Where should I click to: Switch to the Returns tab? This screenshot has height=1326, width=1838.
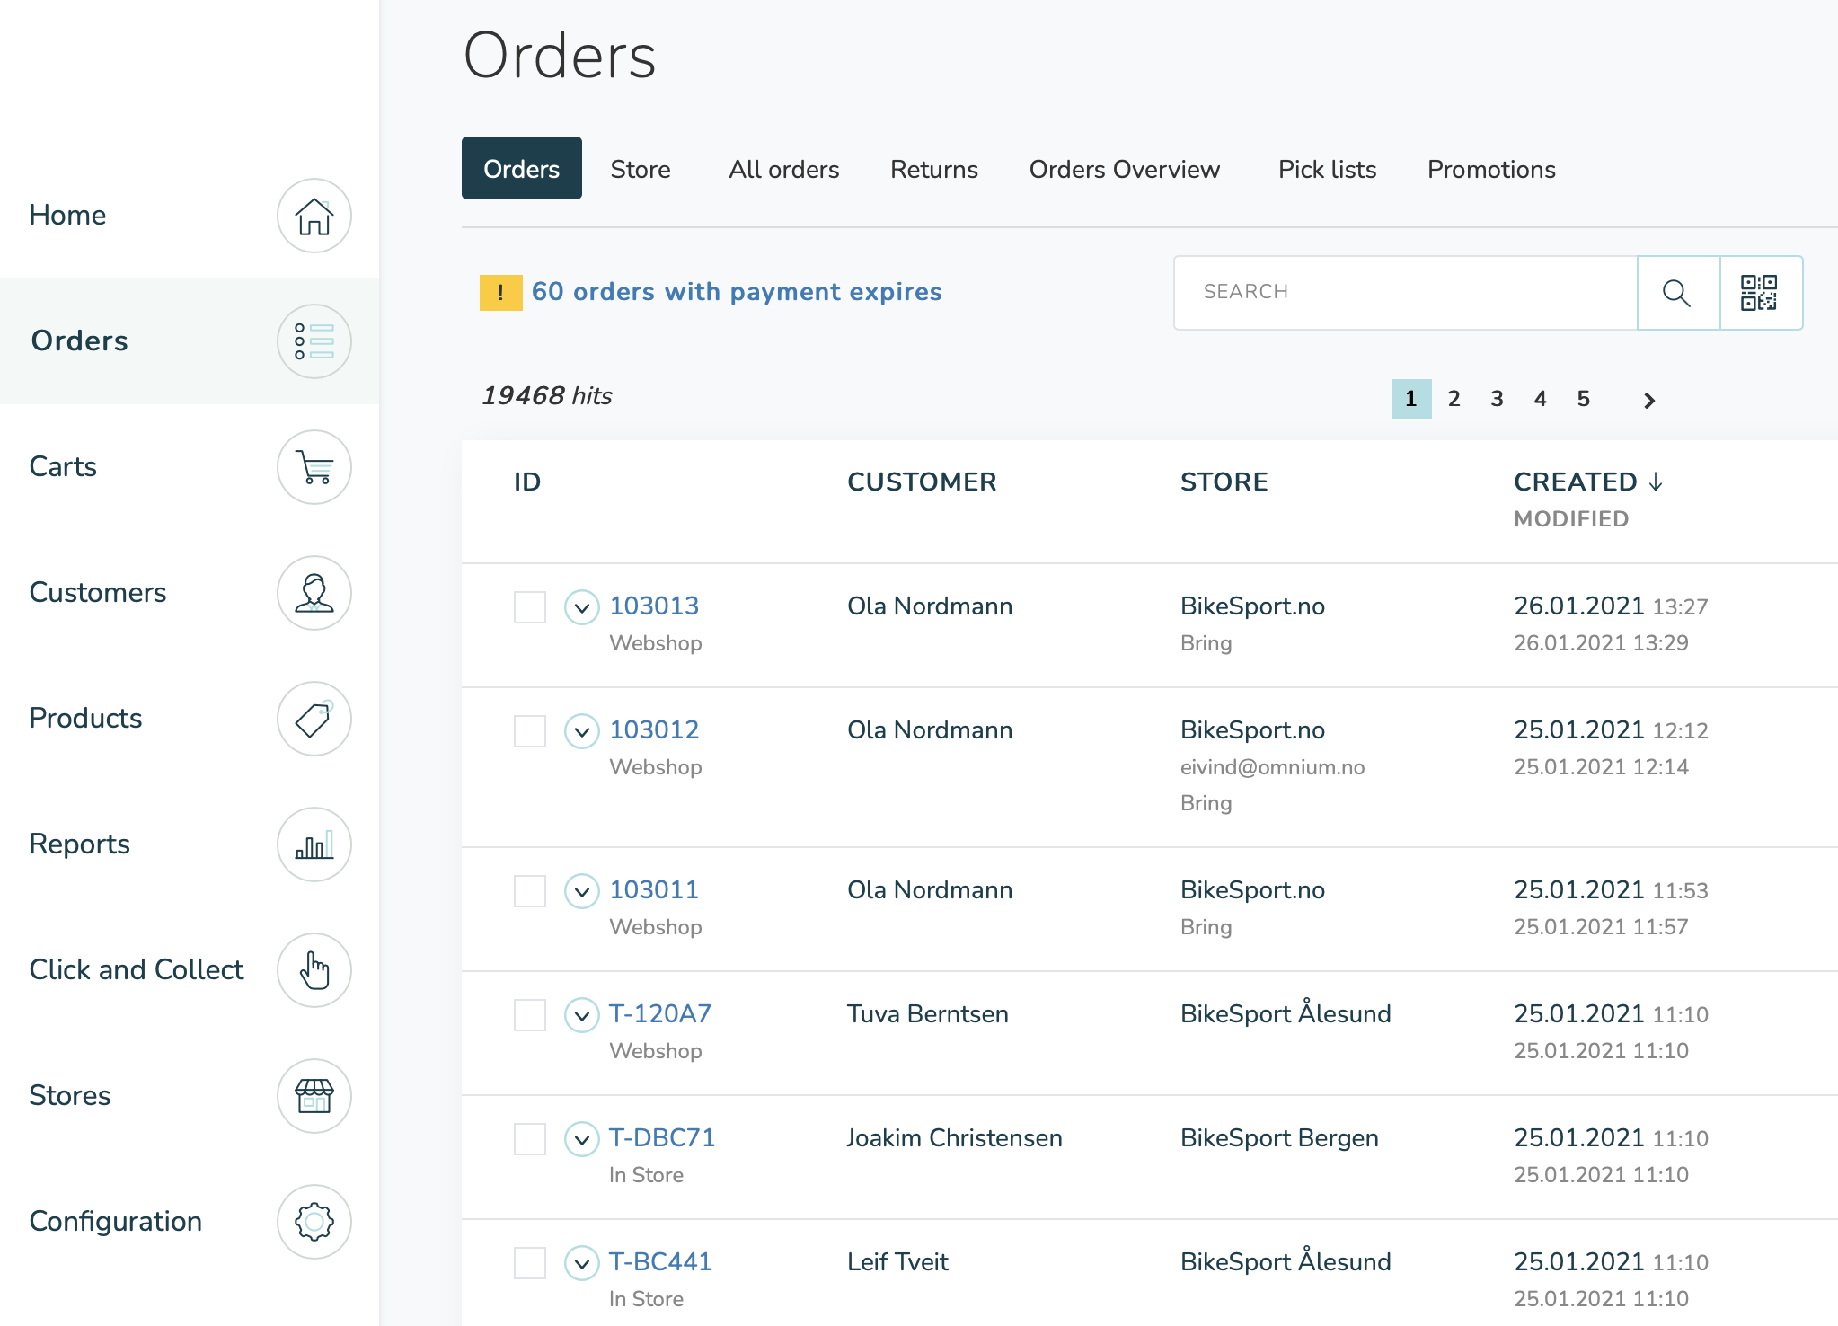(x=933, y=168)
